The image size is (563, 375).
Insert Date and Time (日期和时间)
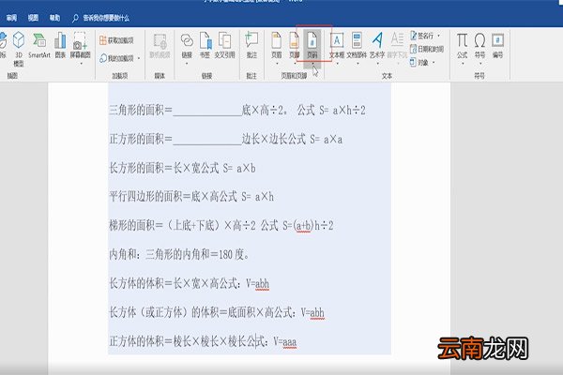[x=427, y=49]
